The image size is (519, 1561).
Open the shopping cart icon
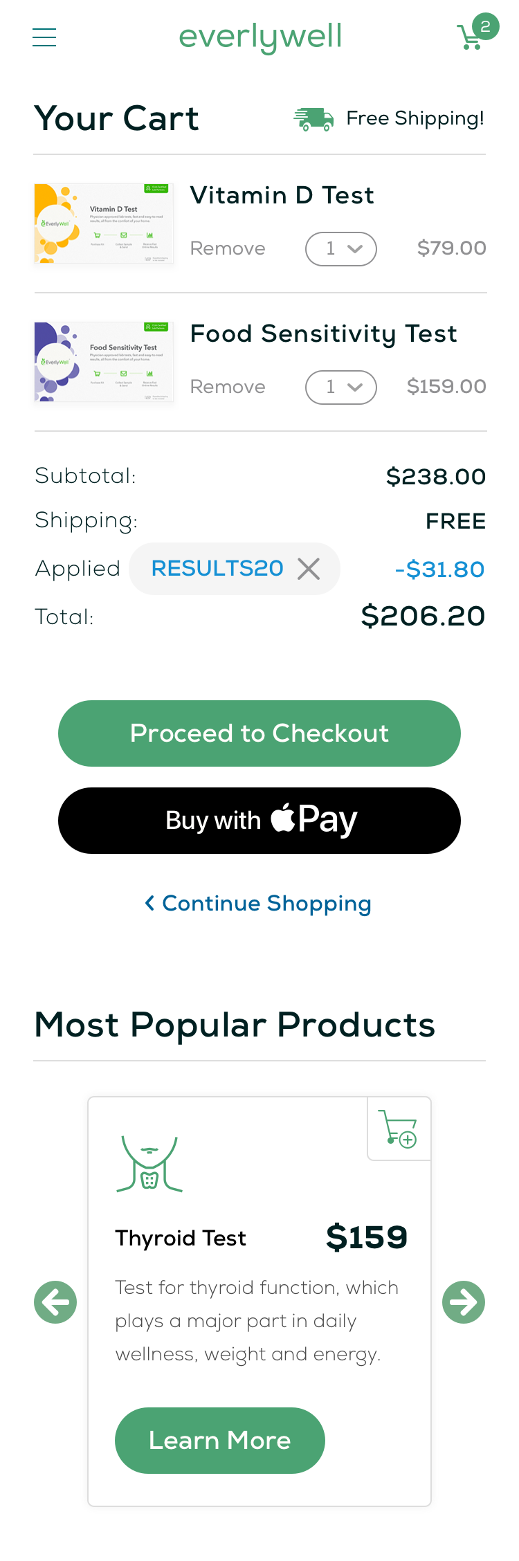pos(472,36)
